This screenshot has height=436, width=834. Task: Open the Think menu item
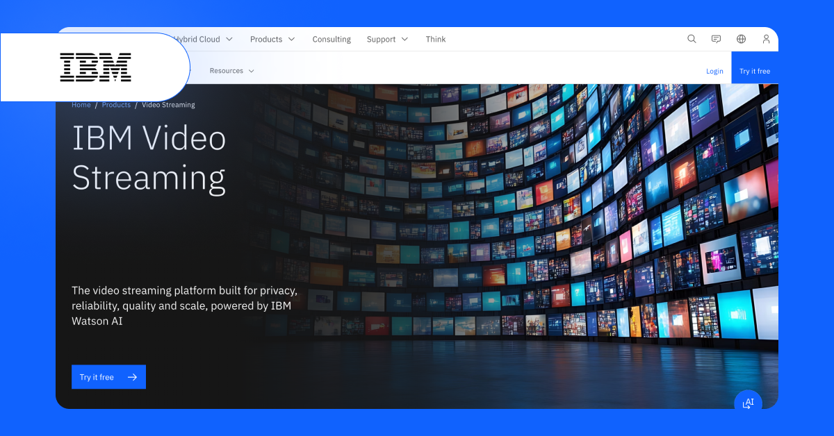(x=436, y=39)
